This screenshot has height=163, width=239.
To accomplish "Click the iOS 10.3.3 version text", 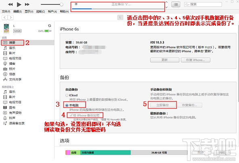I will (157, 43).
